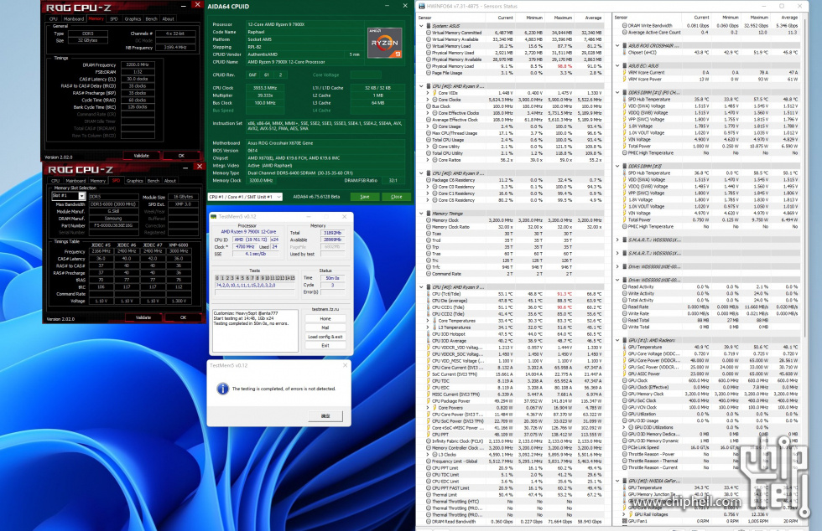This screenshot has width=822, height=531.
Task: Click the TestMem5 test progress bar
Action: point(255,293)
